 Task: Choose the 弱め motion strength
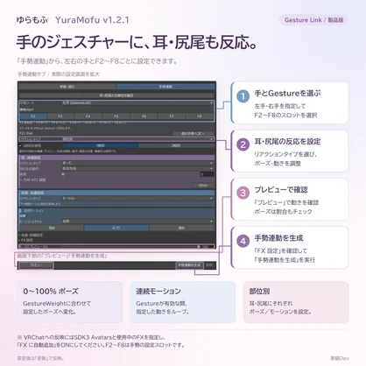pyautogui.click(x=52, y=228)
